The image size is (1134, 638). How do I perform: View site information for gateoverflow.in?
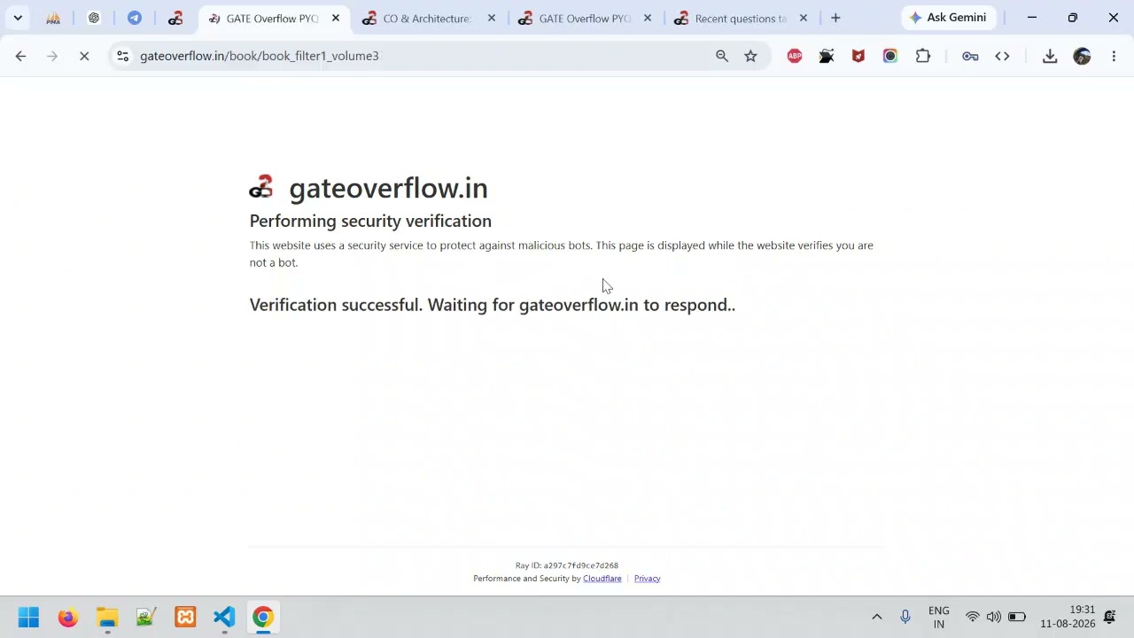click(x=123, y=56)
